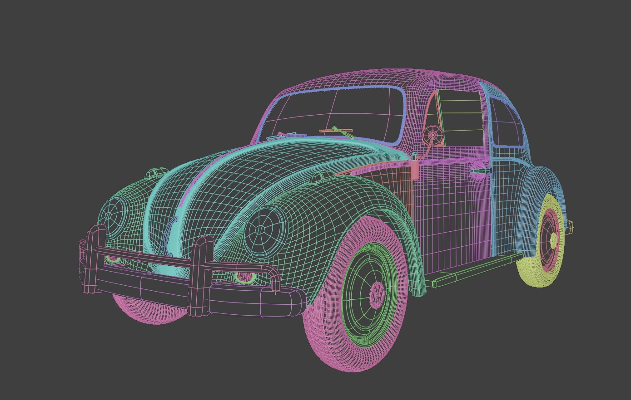Select the headlight on the far fender
The width and height of the screenshot is (631, 400).
[114, 217]
